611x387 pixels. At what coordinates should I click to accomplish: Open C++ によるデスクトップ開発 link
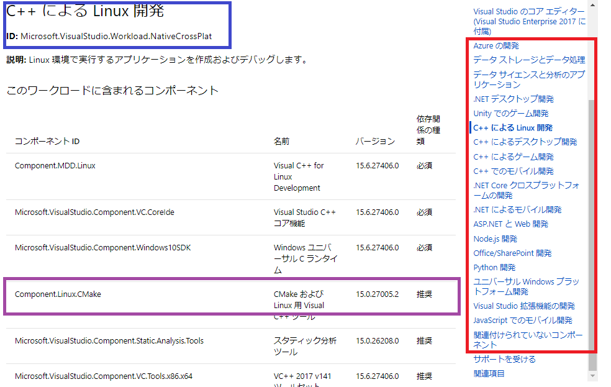click(525, 142)
